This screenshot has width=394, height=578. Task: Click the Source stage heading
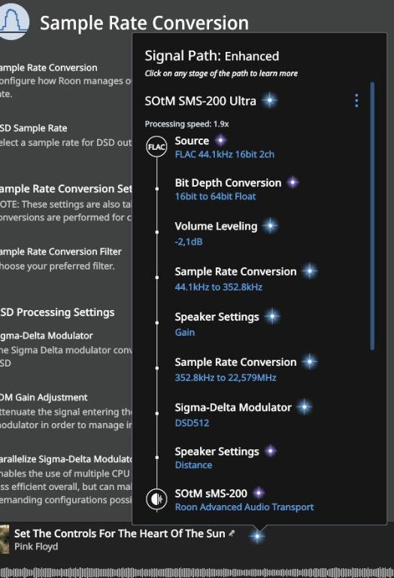[192, 141]
